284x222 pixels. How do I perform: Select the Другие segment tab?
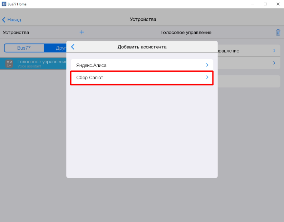coord(61,48)
